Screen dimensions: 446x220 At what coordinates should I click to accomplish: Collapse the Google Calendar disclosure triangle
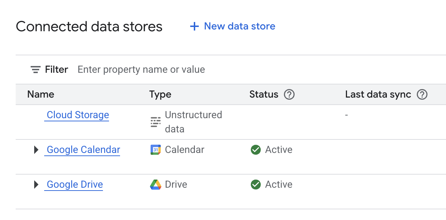point(36,149)
